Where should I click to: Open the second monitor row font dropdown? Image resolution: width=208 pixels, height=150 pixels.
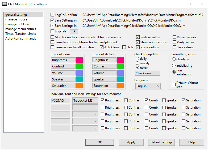point(85,107)
